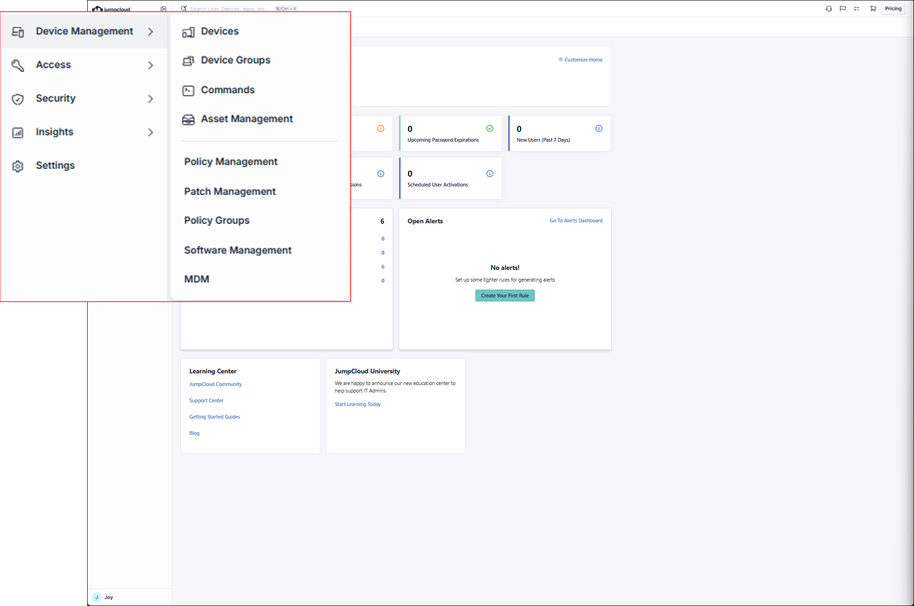This screenshot has height=606, width=914.
Task: Focus the search users and devices field
Action: point(229,9)
